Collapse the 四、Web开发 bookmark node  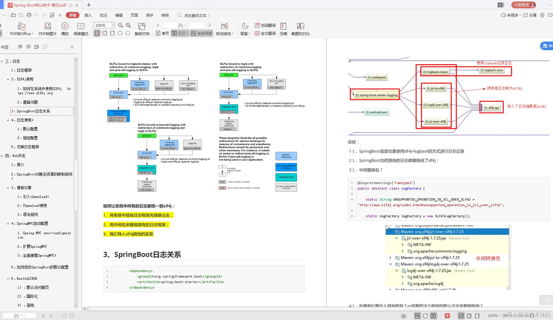point(2,156)
